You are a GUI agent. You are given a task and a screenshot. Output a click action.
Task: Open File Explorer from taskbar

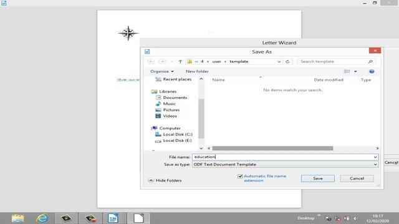(18, 218)
